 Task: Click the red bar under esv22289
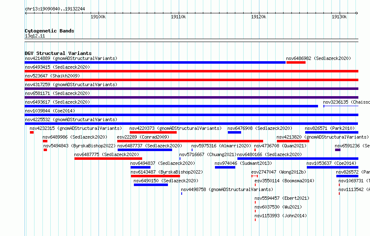tap(190, 141)
